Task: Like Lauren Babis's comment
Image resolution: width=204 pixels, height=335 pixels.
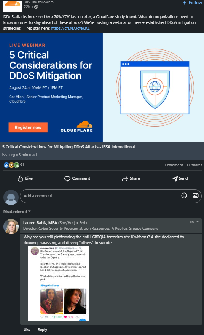Action: click(x=27, y=329)
